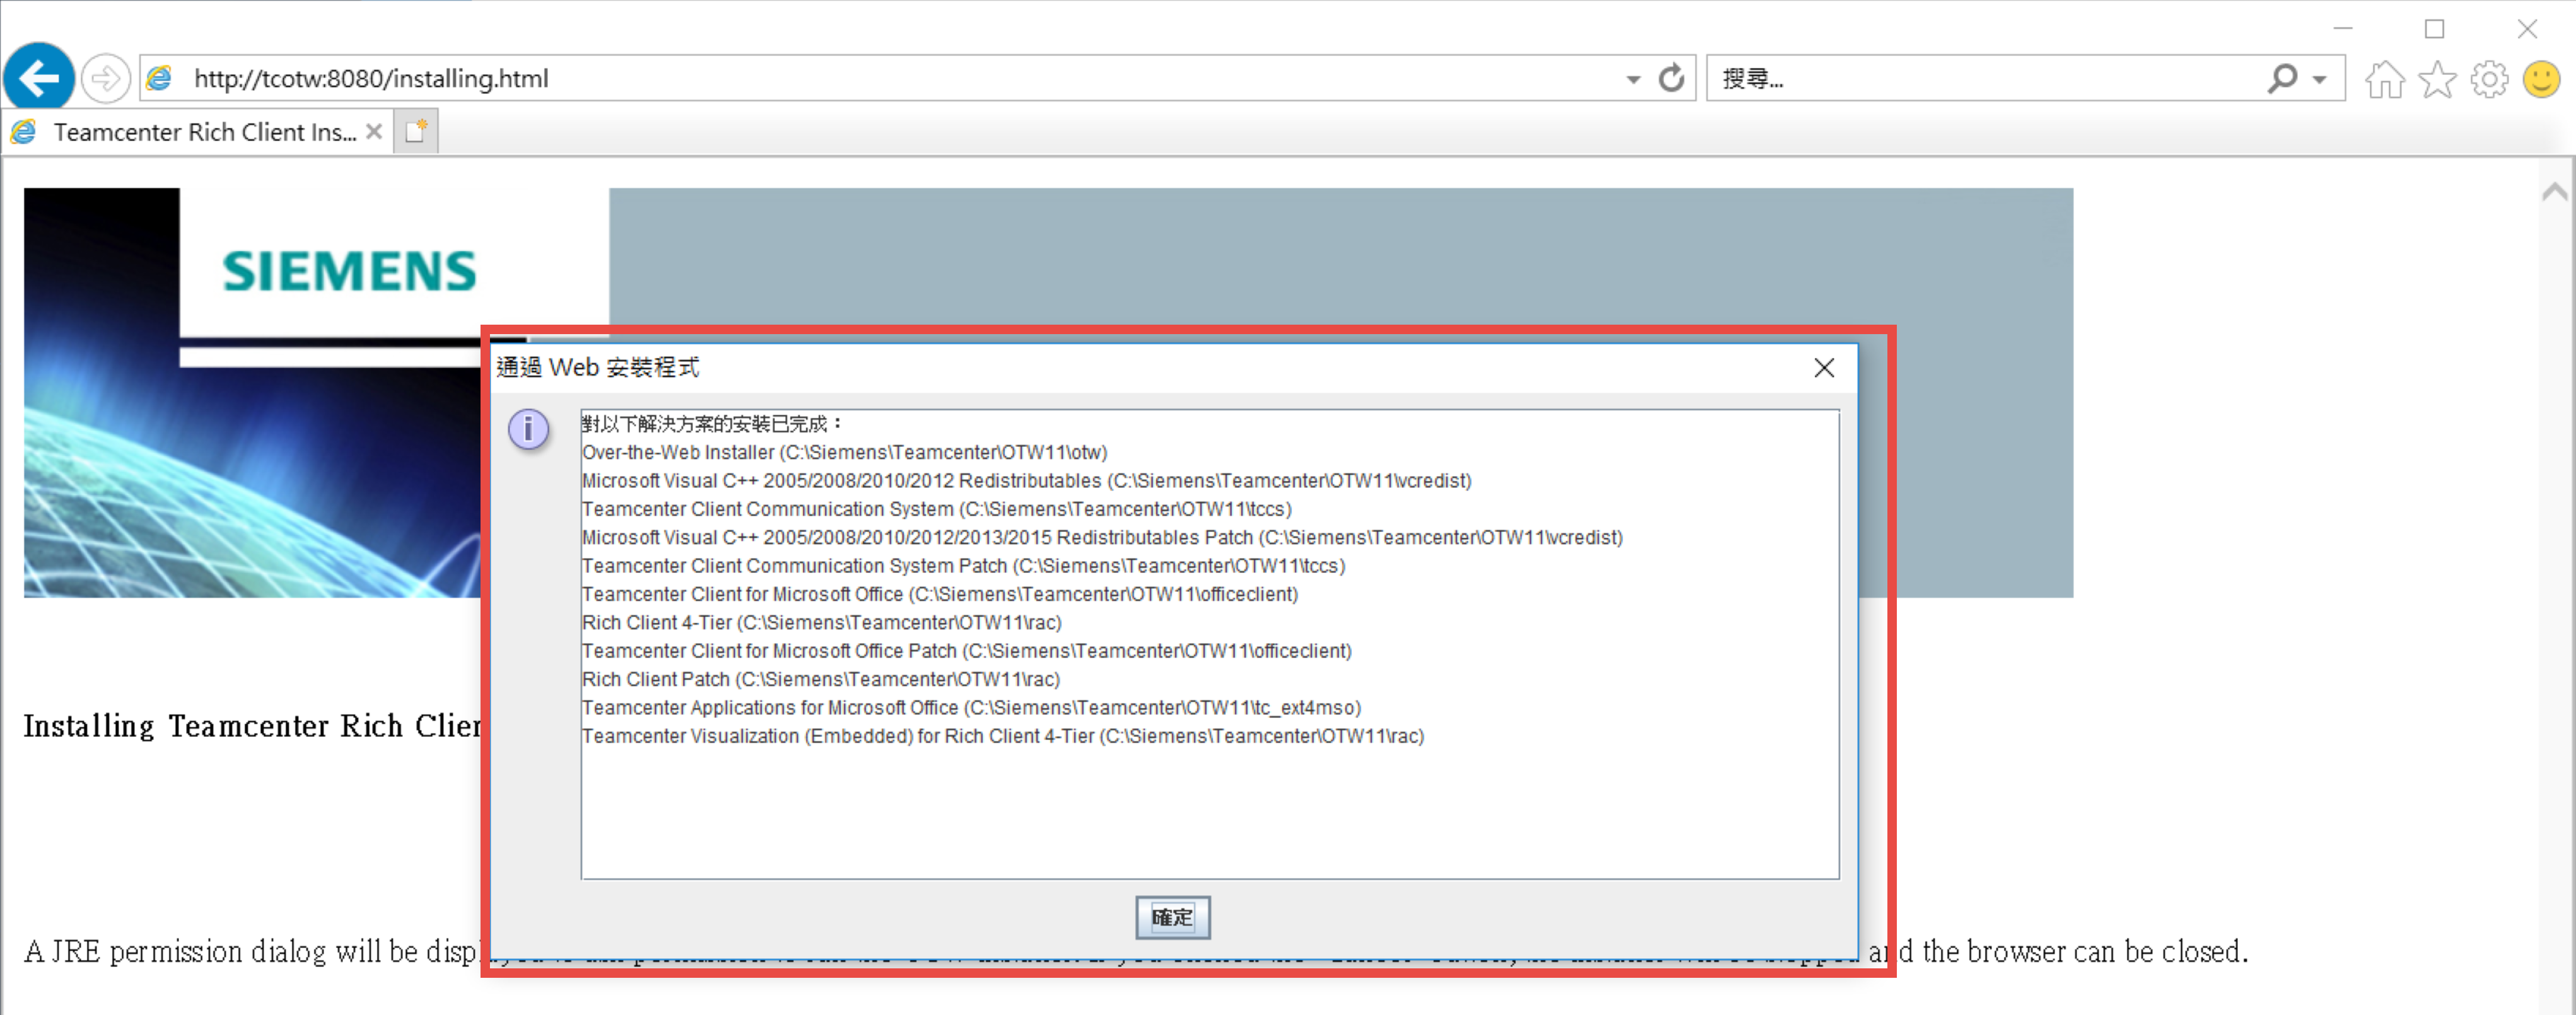The height and width of the screenshot is (1015, 2576).
Task: Close the Web installer dialog with X
Action: click(x=1824, y=368)
